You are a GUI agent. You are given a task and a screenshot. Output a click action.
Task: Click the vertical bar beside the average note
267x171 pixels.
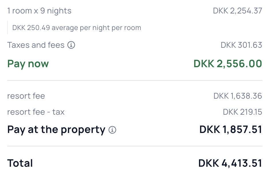click(x=7, y=28)
